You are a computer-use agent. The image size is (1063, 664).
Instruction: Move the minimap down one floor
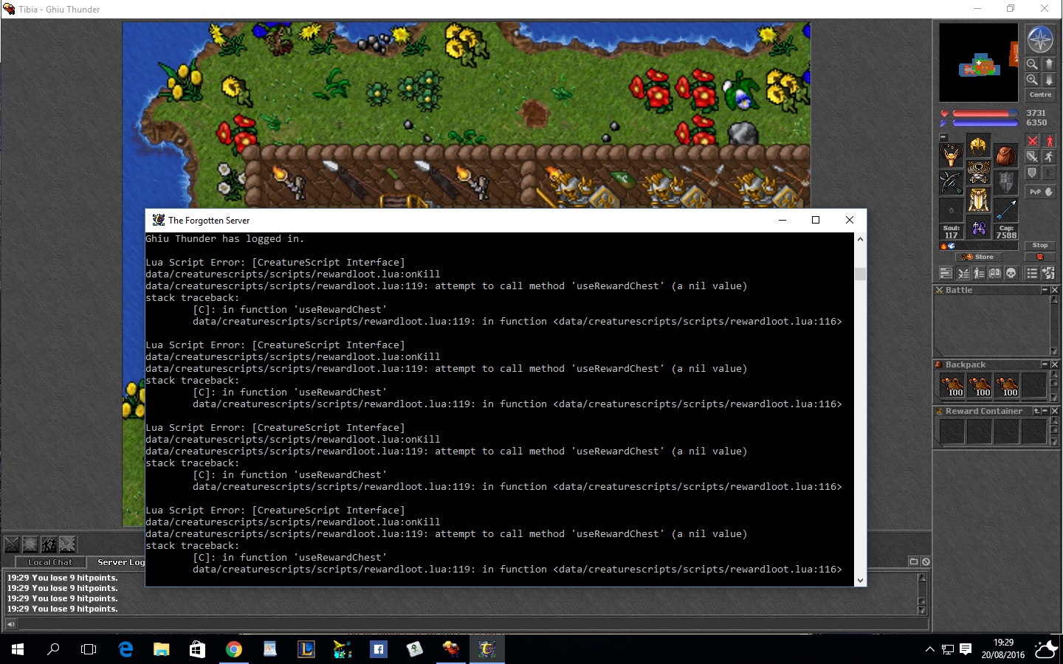tap(1049, 80)
